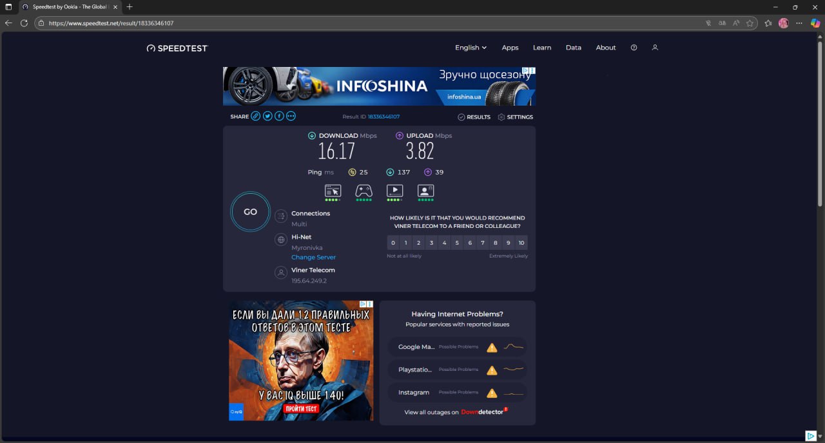Image resolution: width=825 pixels, height=443 pixels.
Task: Select rating 8 in the recommendation scale
Action: click(496, 243)
